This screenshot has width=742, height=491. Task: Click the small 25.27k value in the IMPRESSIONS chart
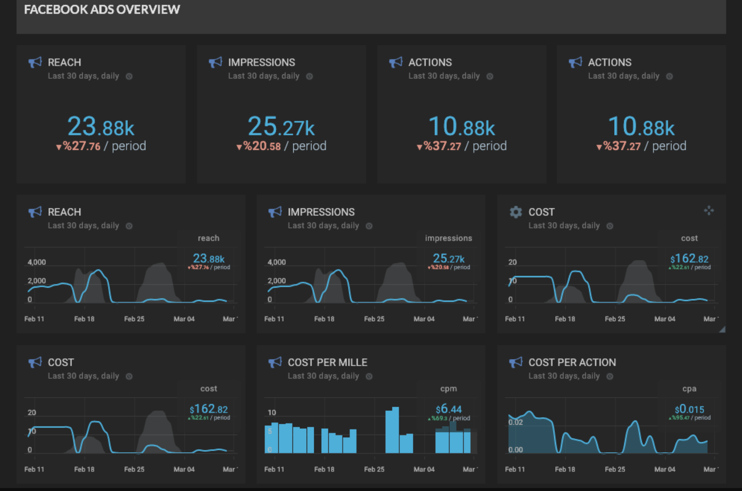(x=449, y=259)
